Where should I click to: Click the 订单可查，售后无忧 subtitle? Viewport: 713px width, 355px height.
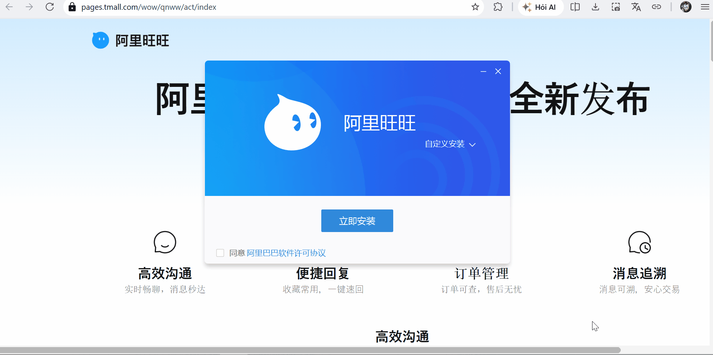point(481,289)
